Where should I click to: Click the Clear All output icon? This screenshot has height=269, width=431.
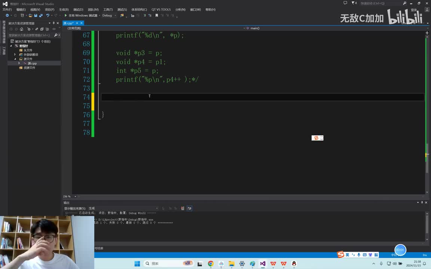pos(183,208)
